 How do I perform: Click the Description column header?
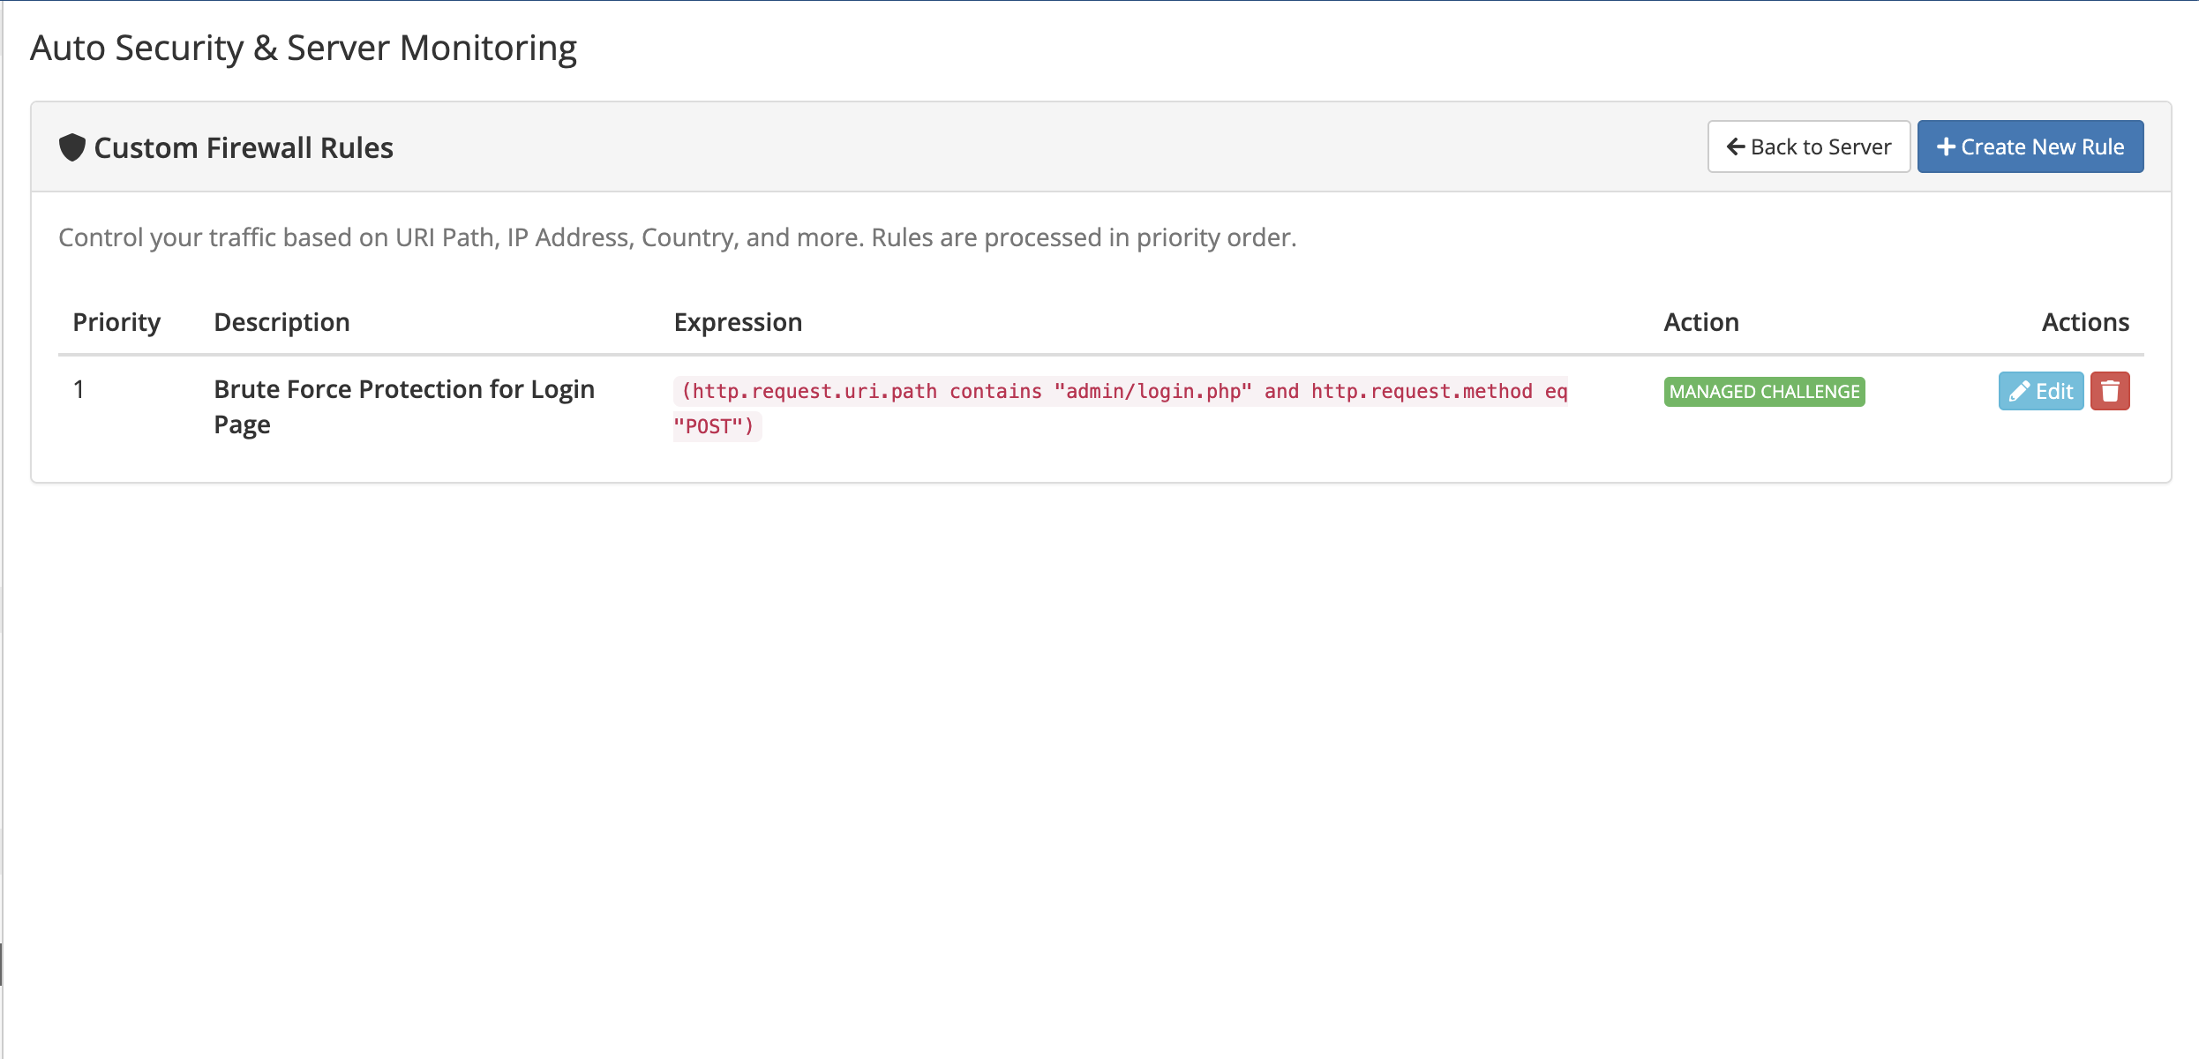click(282, 322)
